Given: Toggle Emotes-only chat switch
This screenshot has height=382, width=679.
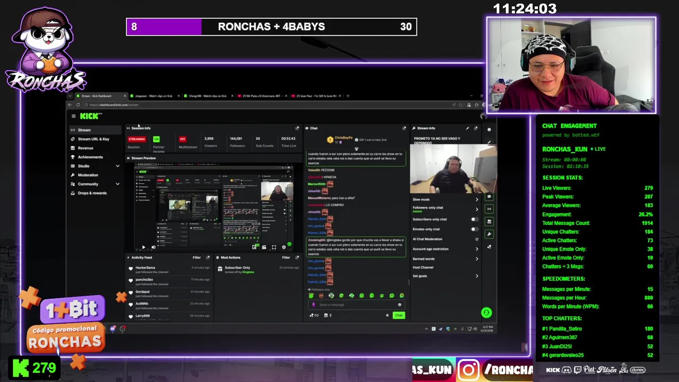Looking at the screenshot, I should [474, 229].
